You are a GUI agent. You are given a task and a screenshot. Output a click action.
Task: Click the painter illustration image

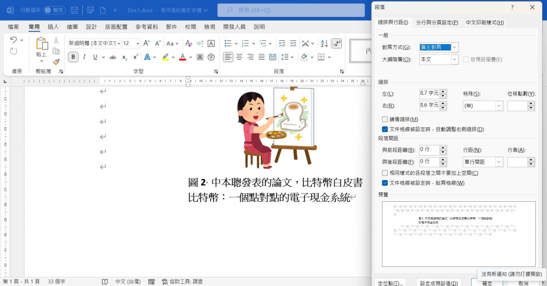coord(277,127)
